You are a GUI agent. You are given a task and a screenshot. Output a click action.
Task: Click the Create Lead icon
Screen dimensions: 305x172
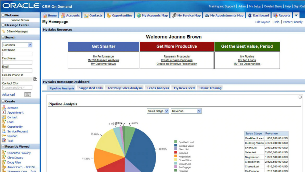click(4, 122)
